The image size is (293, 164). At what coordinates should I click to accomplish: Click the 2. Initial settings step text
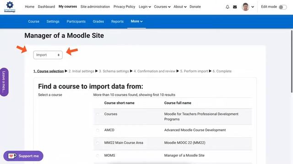[81, 71]
